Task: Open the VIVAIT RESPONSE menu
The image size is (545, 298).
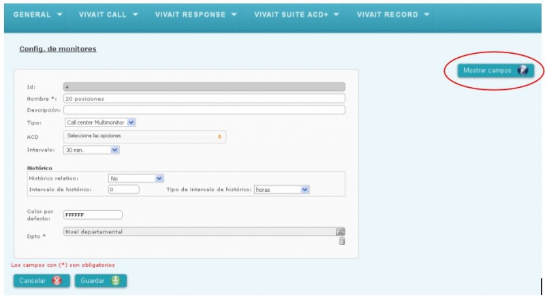Action: [196, 14]
